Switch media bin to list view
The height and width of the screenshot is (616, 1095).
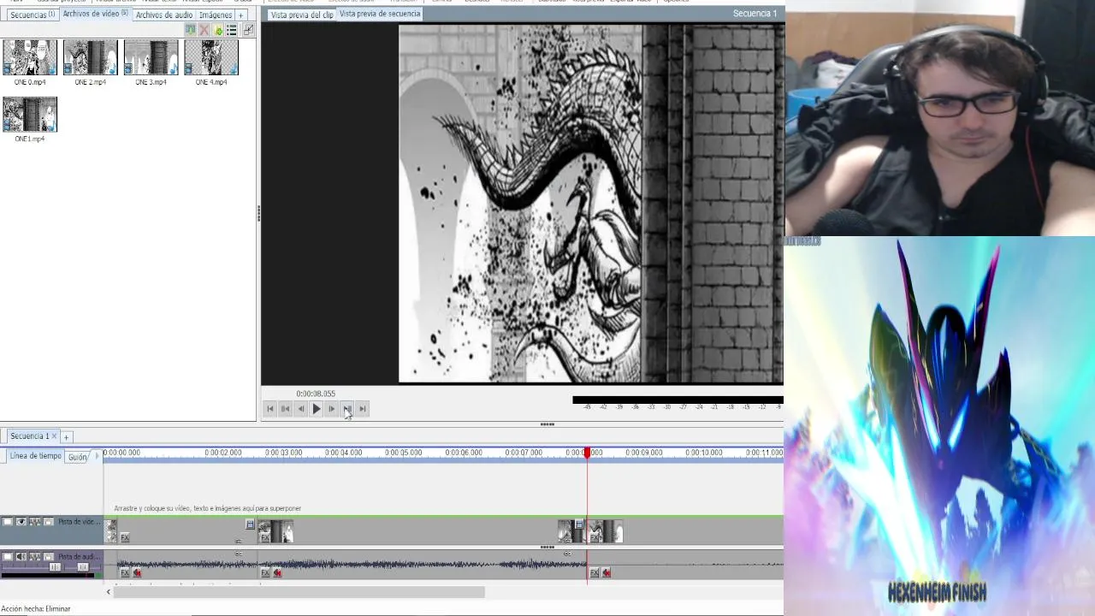(232, 30)
